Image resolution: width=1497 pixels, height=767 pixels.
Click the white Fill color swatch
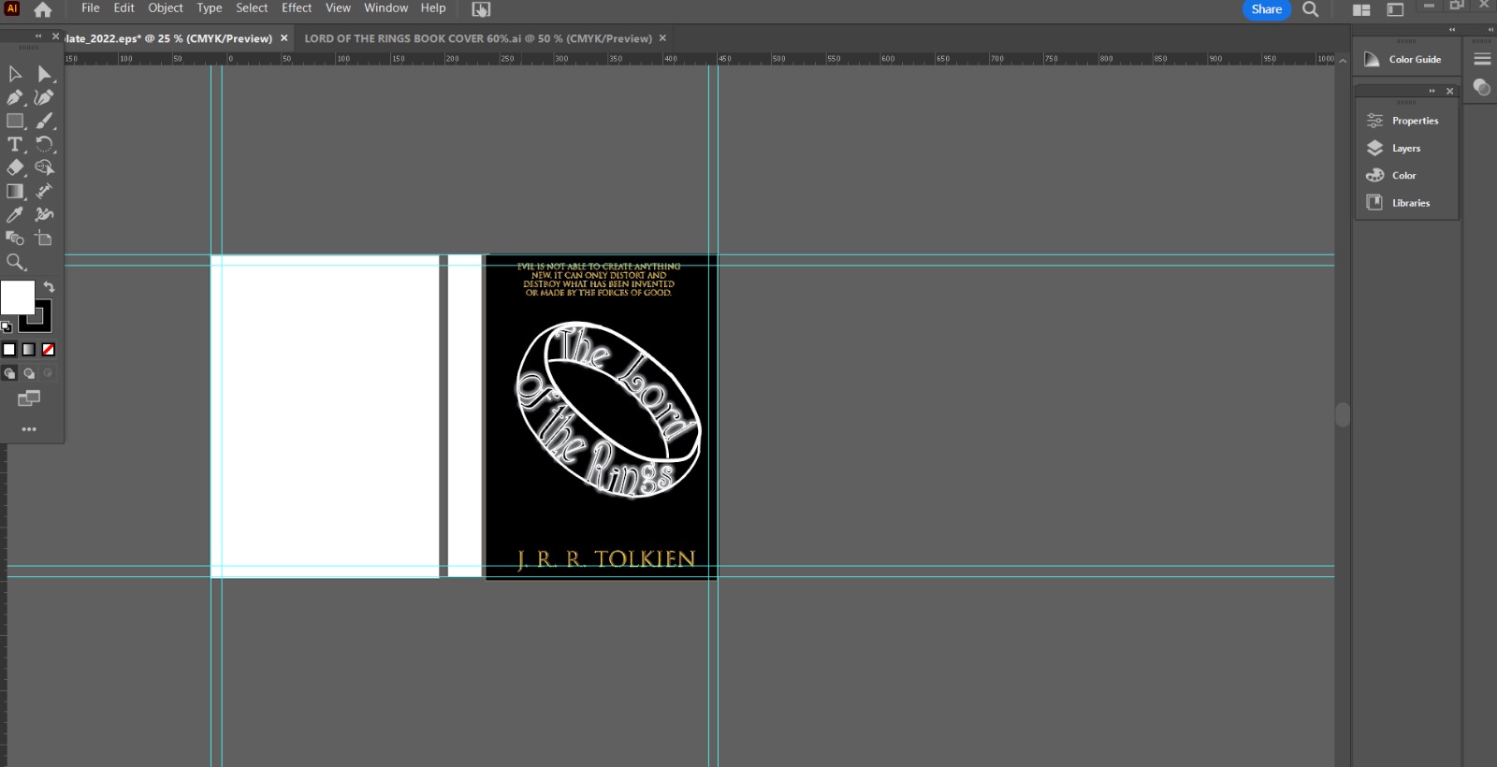pyautogui.click(x=16, y=297)
